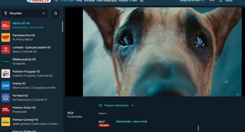
Task: Select the Wielkie podróże HD channel name
Action: coord(24,59)
